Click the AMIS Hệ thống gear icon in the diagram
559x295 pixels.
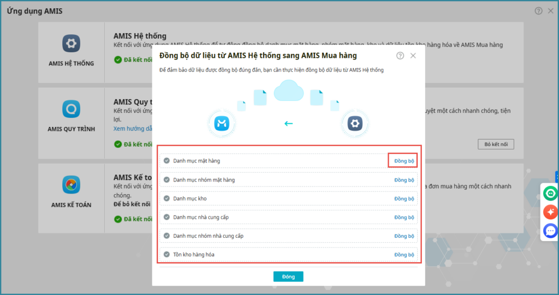pyautogui.click(x=355, y=124)
